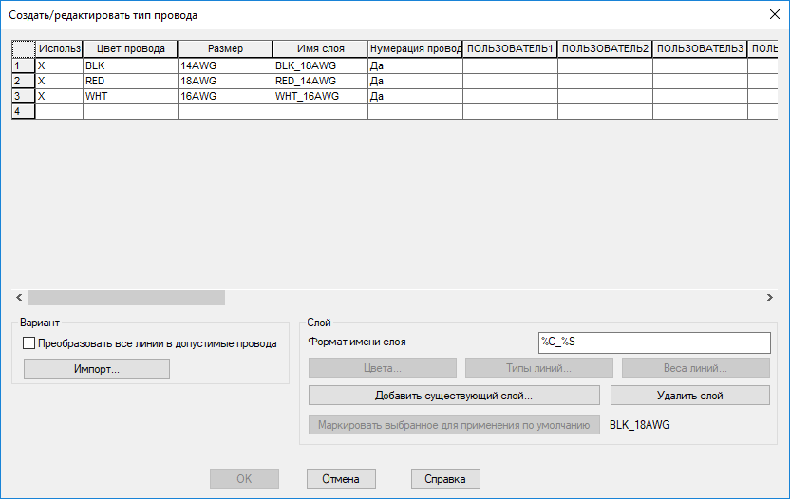Click the table's top-left select-all corner cell
The height and width of the screenshot is (499, 790).
click(24, 48)
